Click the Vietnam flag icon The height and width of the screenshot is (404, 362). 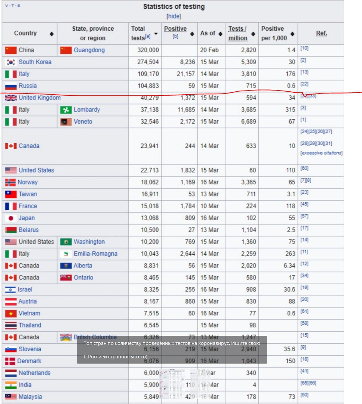coord(11,313)
